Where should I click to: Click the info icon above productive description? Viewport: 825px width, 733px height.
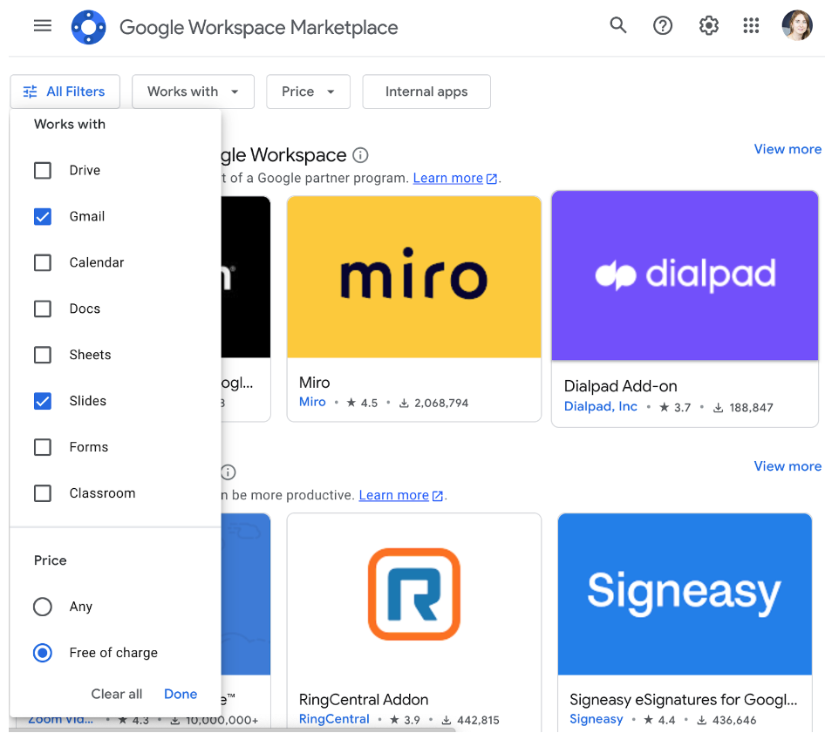click(228, 472)
